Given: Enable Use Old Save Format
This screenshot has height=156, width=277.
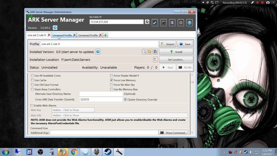Looking at the screenshot, I should point(32,85).
